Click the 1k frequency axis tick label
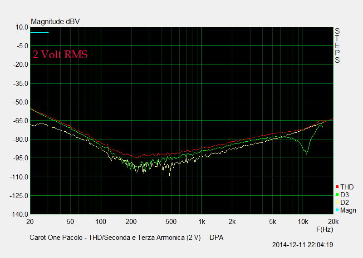The image size is (363, 258). click(x=202, y=222)
